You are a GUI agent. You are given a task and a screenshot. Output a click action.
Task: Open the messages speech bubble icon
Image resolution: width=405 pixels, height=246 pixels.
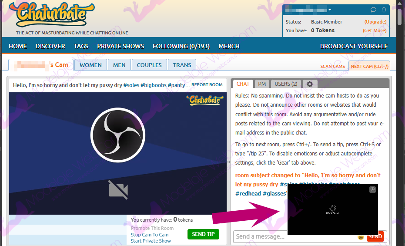coord(373,10)
